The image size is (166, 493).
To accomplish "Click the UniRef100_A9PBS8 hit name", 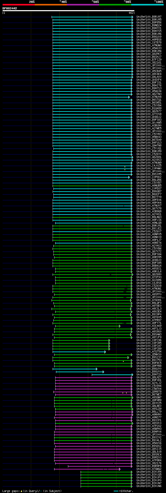I will [149, 40].
